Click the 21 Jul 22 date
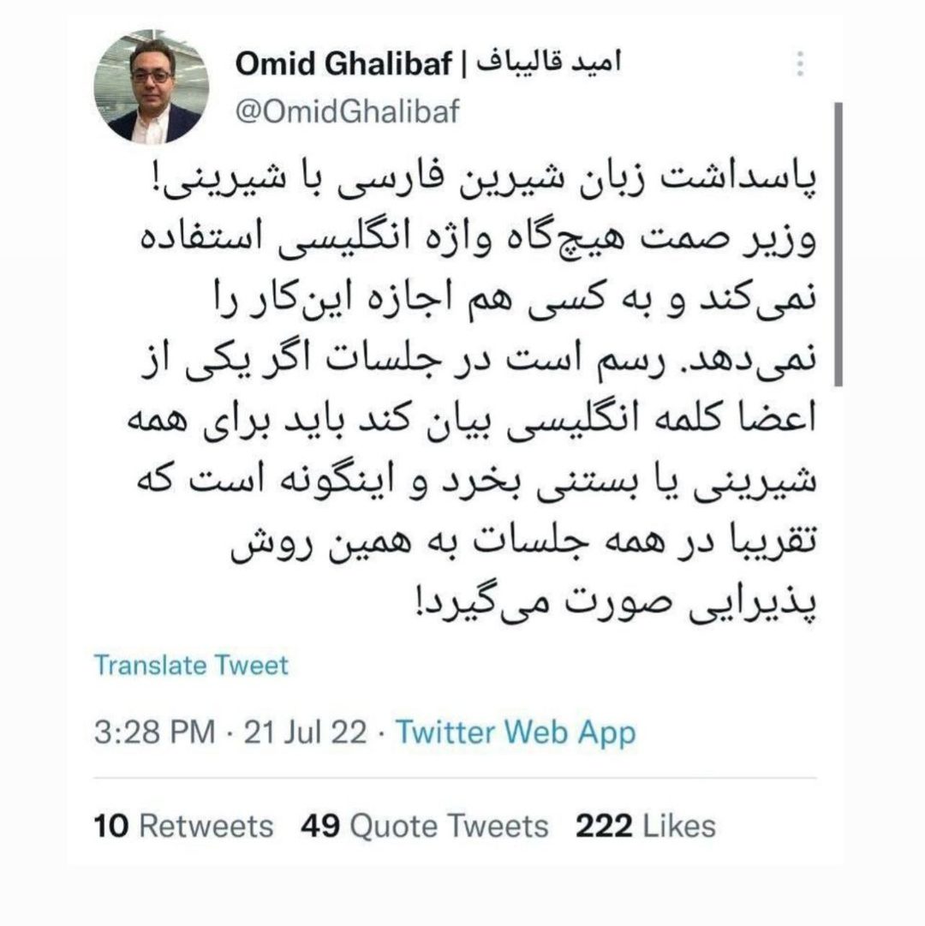This screenshot has width=925, height=926. pos(306,732)
